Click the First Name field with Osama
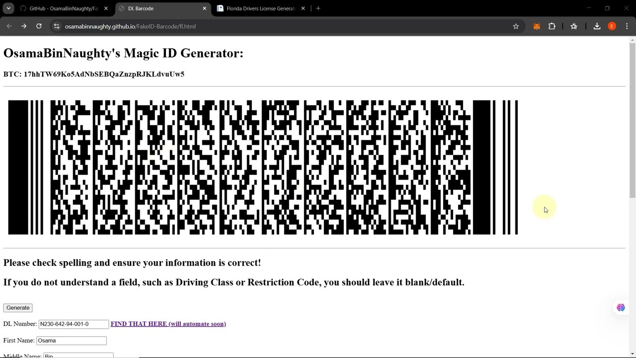Image resolution: width=636 pixels, height=358 pixels. (72, 341)
